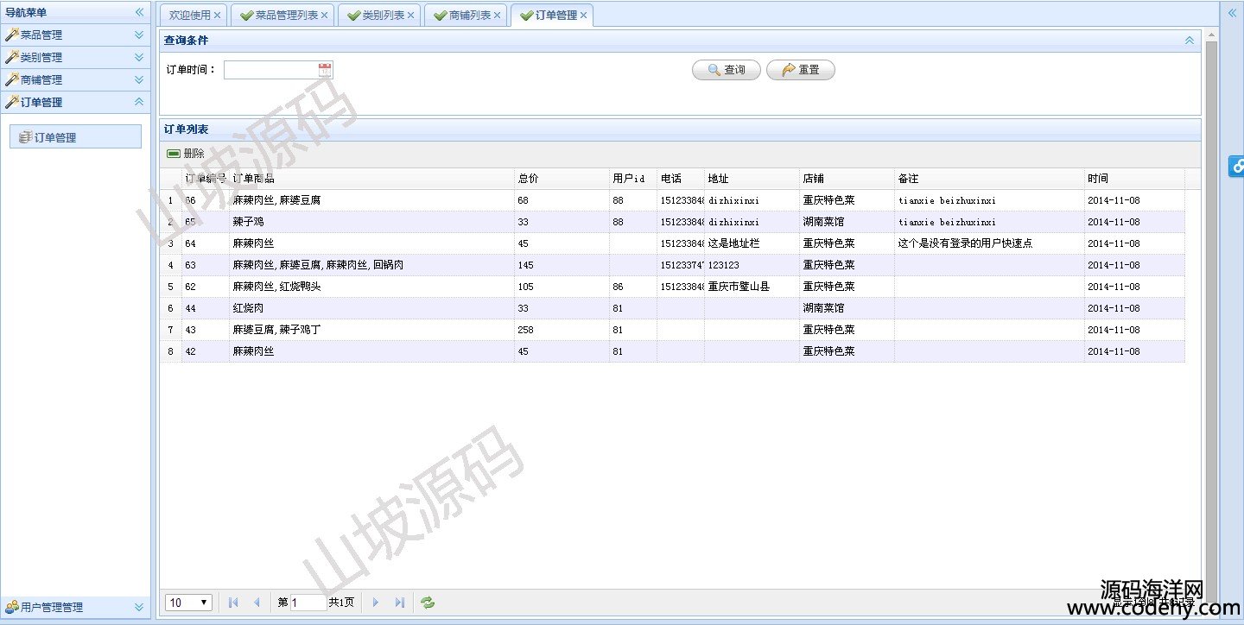Image resolution: width=1244 pixels, height=625 pixels.
Task: Expand the collapsed right-side panel
Action: pos(1232,12)
